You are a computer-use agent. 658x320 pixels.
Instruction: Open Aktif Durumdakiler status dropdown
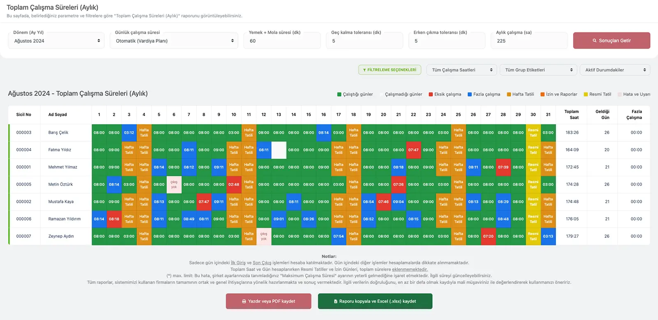click(x=614, y=70)
